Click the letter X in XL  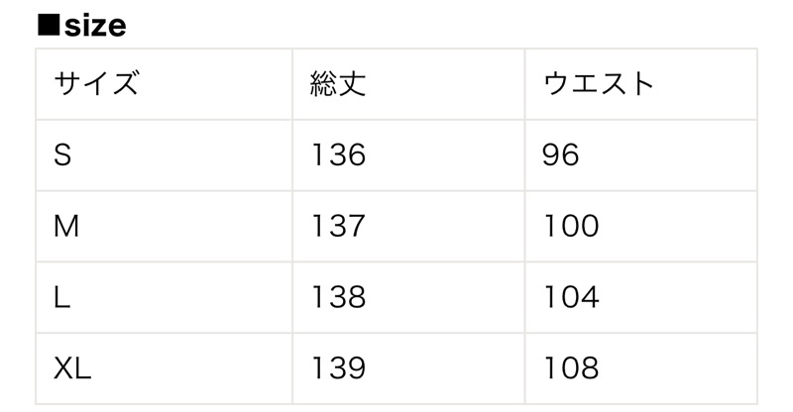(64, 368)
